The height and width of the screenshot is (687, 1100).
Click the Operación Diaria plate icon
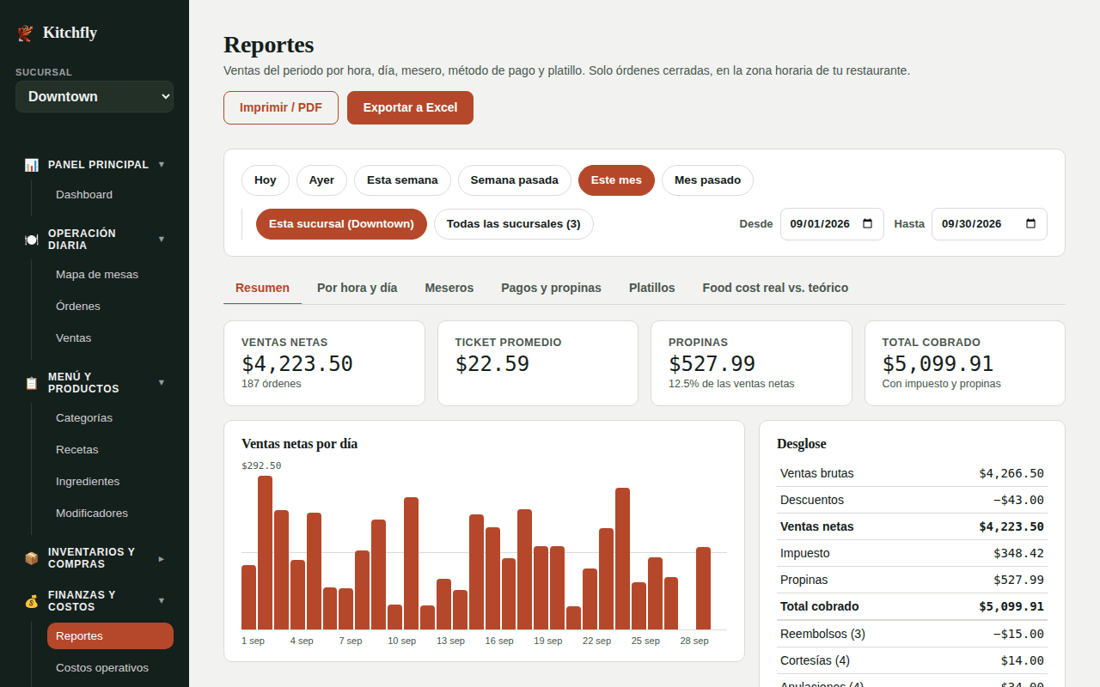[32, 240]
